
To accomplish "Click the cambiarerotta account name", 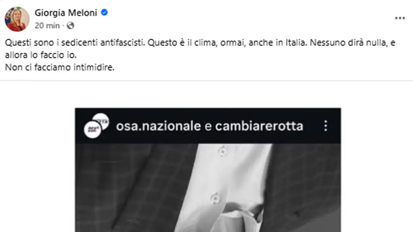I will (259, 126).
